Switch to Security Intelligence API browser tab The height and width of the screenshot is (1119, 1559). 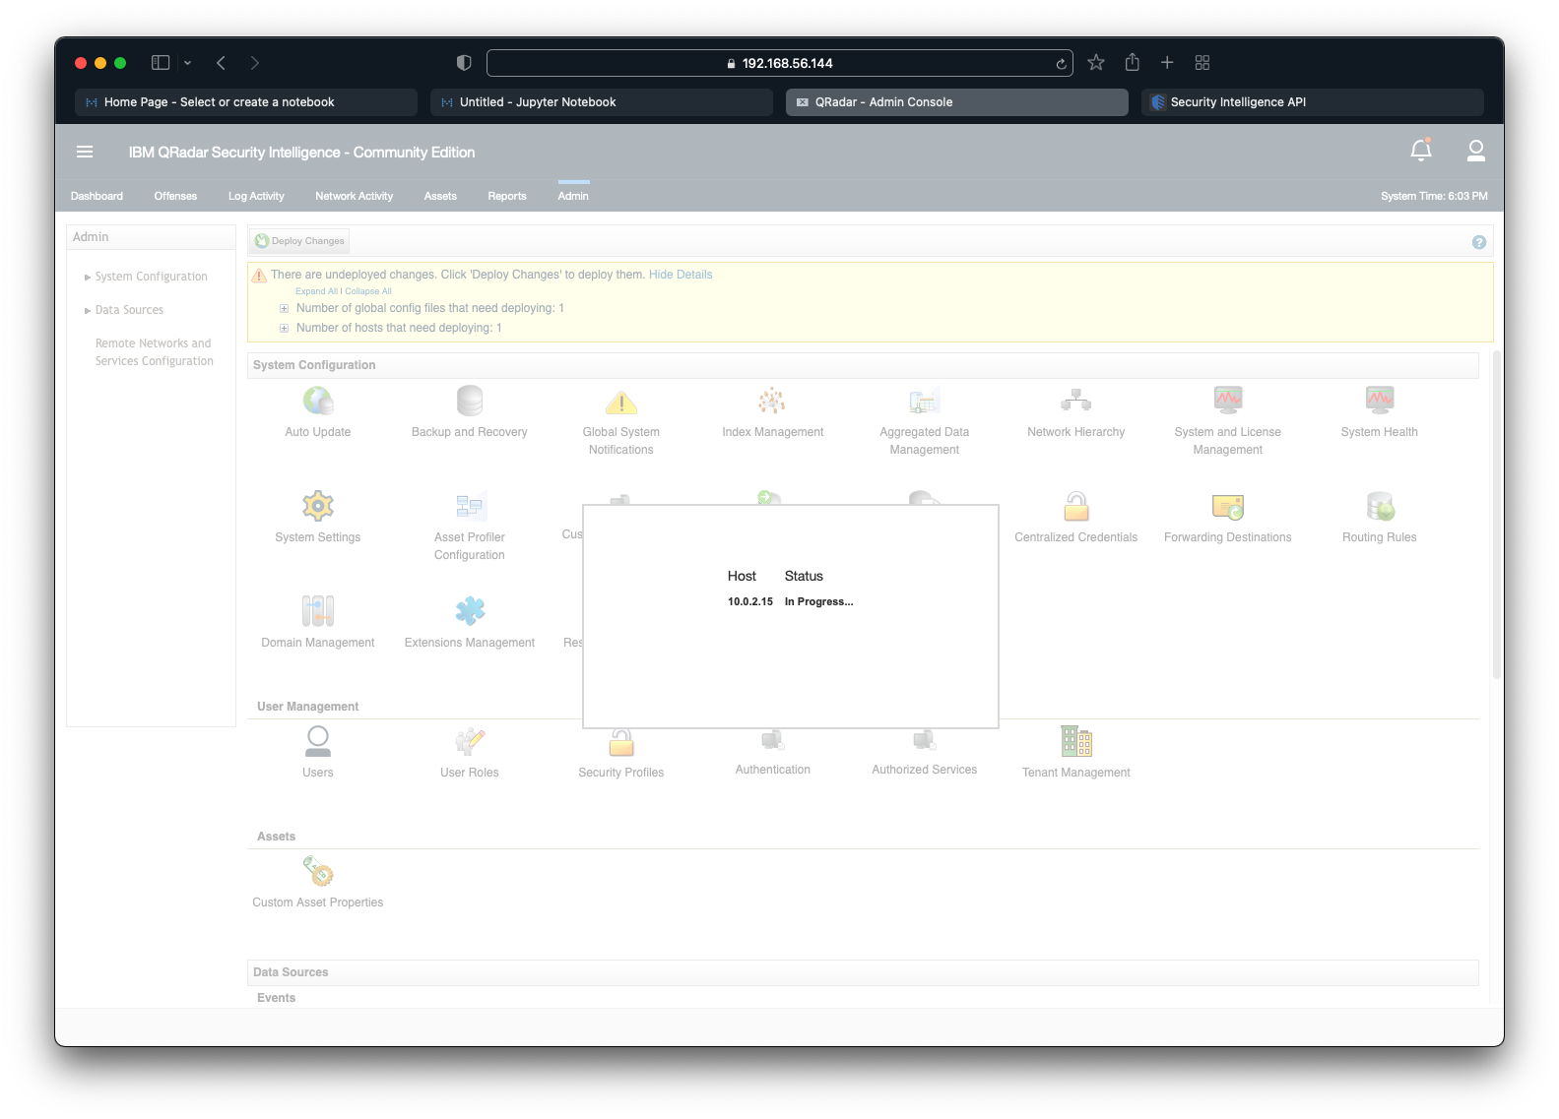pos(1313,102)
